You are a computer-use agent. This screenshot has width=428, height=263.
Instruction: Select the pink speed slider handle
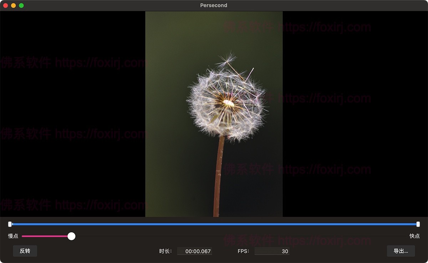(71, 236)
